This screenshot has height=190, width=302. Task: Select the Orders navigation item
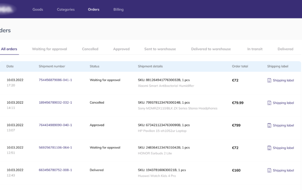click(94, 9)
